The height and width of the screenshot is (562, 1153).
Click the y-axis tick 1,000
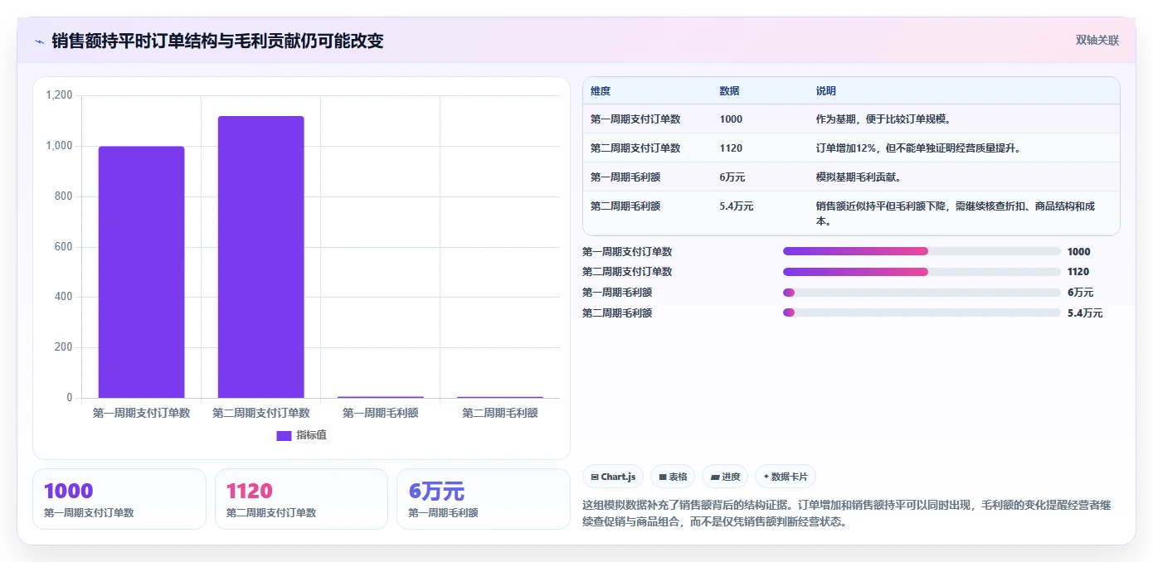(x=59, y=146)
